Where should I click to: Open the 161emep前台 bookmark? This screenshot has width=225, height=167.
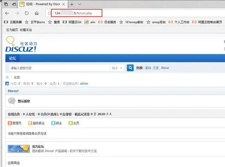[131, 22]
